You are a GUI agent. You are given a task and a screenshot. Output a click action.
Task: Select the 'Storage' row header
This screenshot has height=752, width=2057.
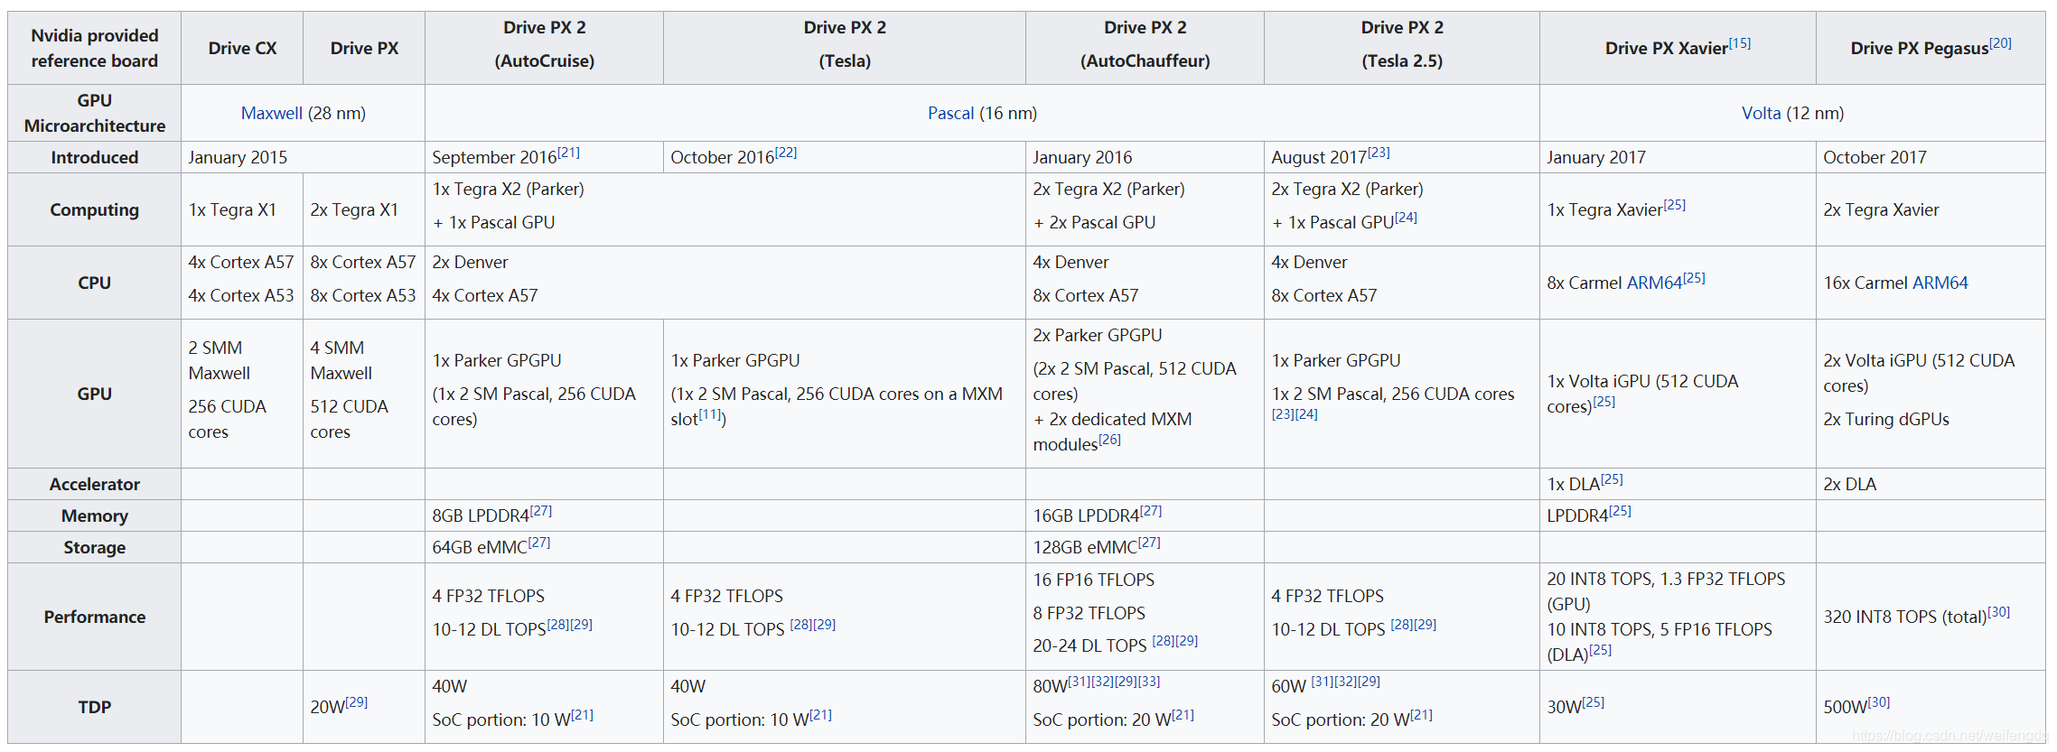click(x=94, y=547)
